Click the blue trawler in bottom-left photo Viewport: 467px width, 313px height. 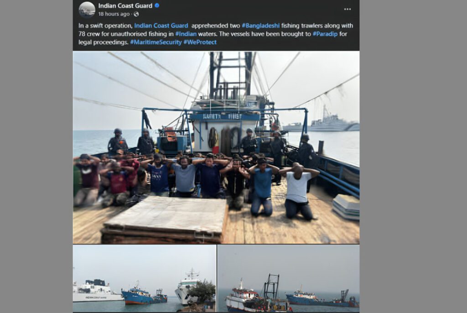point(144,294)
